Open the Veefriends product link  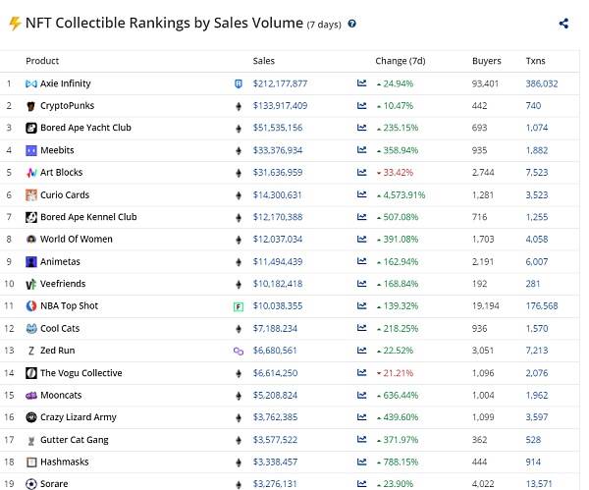click(x=63, y=284)
